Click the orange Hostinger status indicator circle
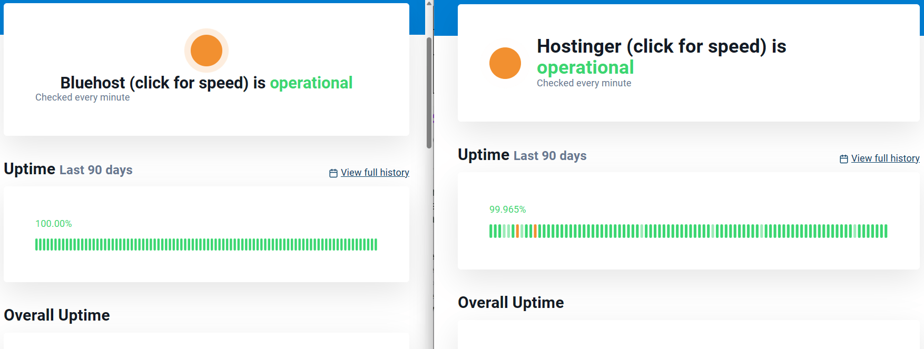 (505, 63)
